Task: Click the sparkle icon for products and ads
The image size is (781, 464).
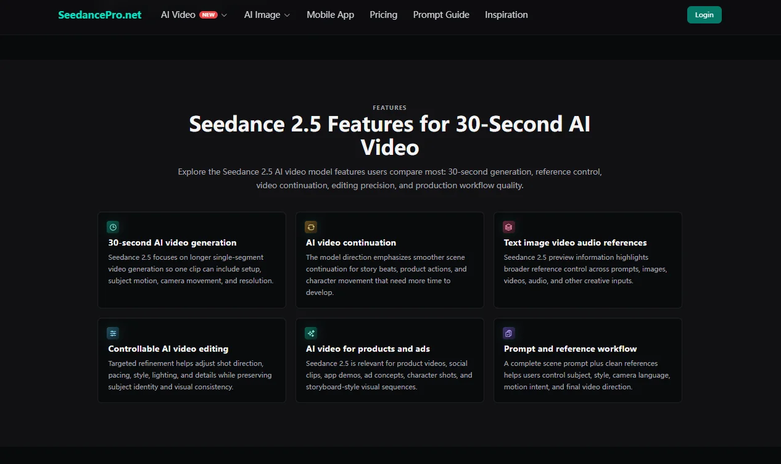Action: click(311, 333)
